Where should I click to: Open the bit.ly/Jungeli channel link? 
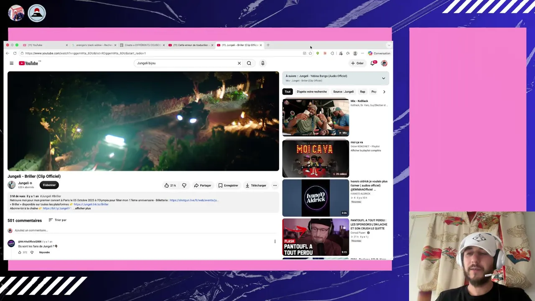click(x=56, y=208)
